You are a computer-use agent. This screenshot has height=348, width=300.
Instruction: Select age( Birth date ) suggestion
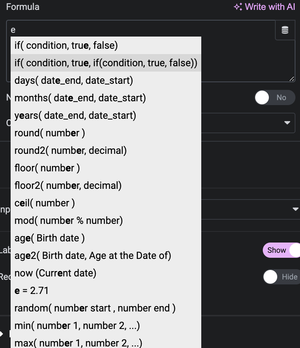106,238
